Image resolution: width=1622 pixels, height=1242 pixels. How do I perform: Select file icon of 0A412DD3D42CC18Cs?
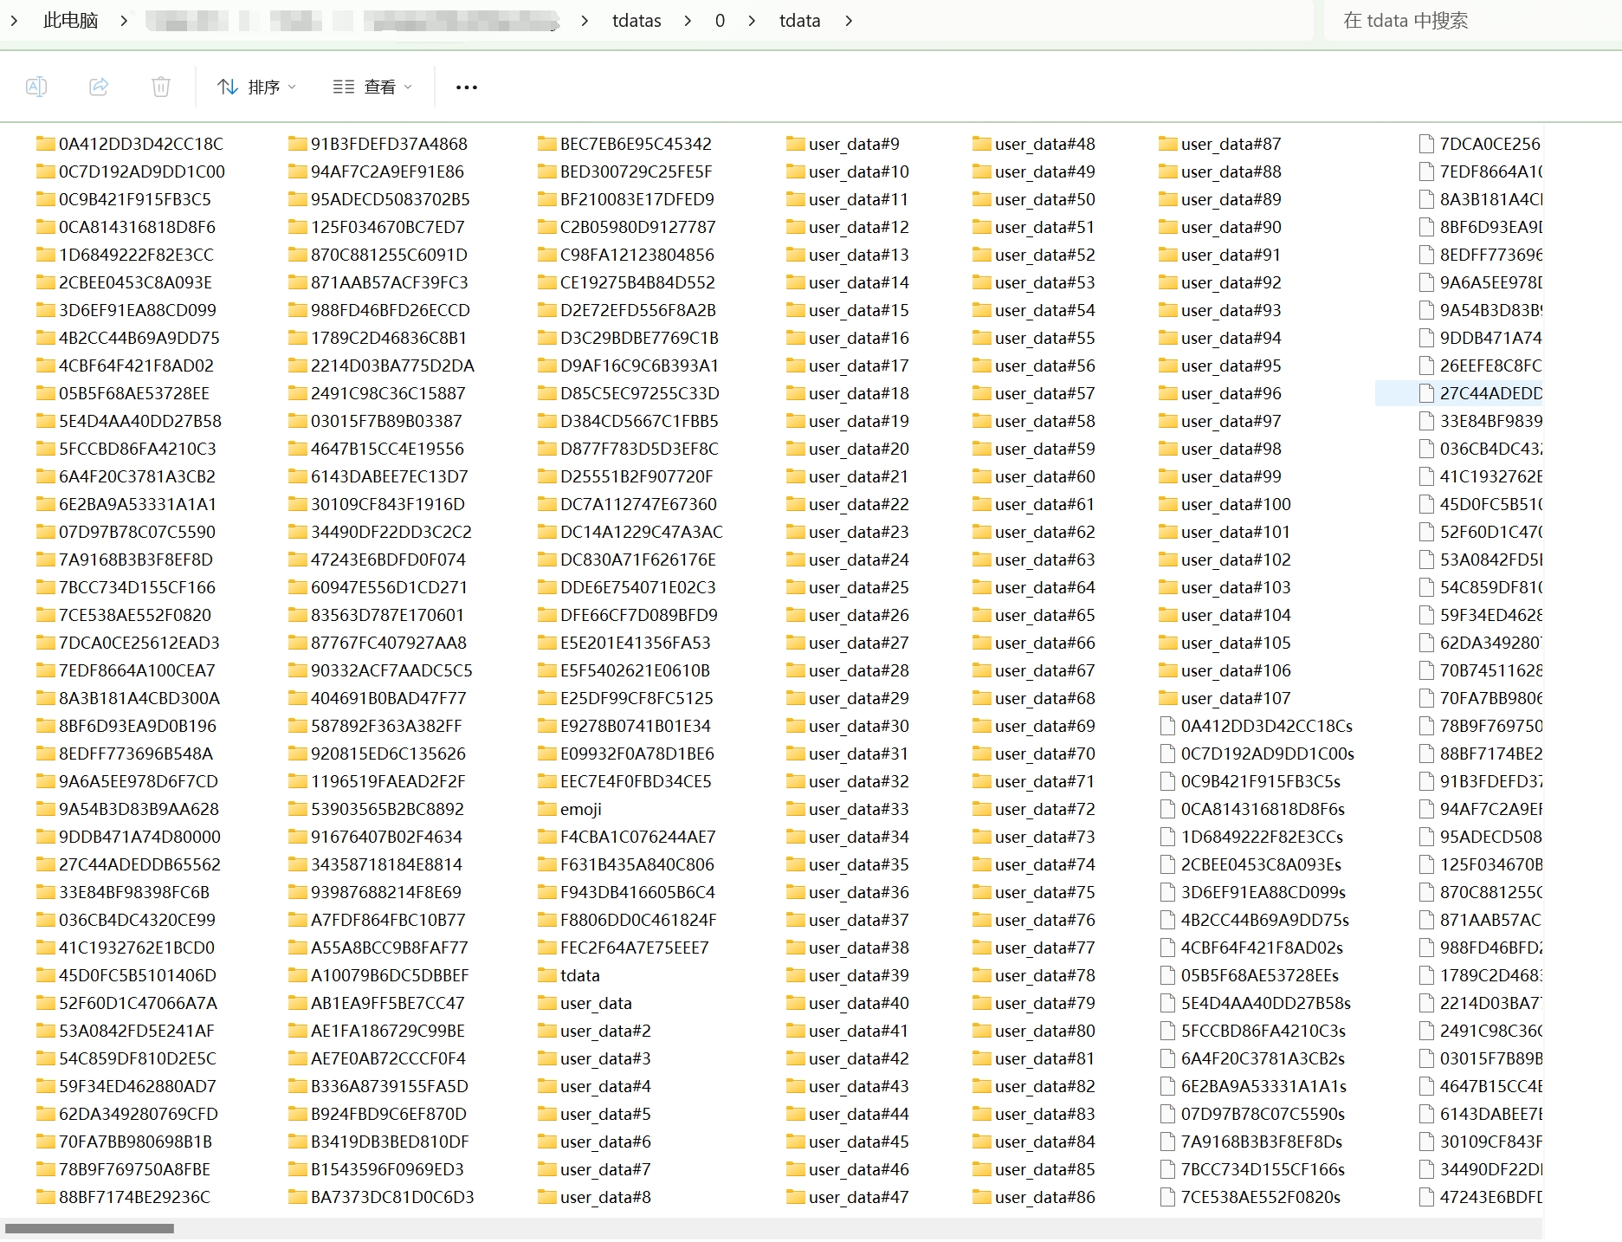point(1168,726)
